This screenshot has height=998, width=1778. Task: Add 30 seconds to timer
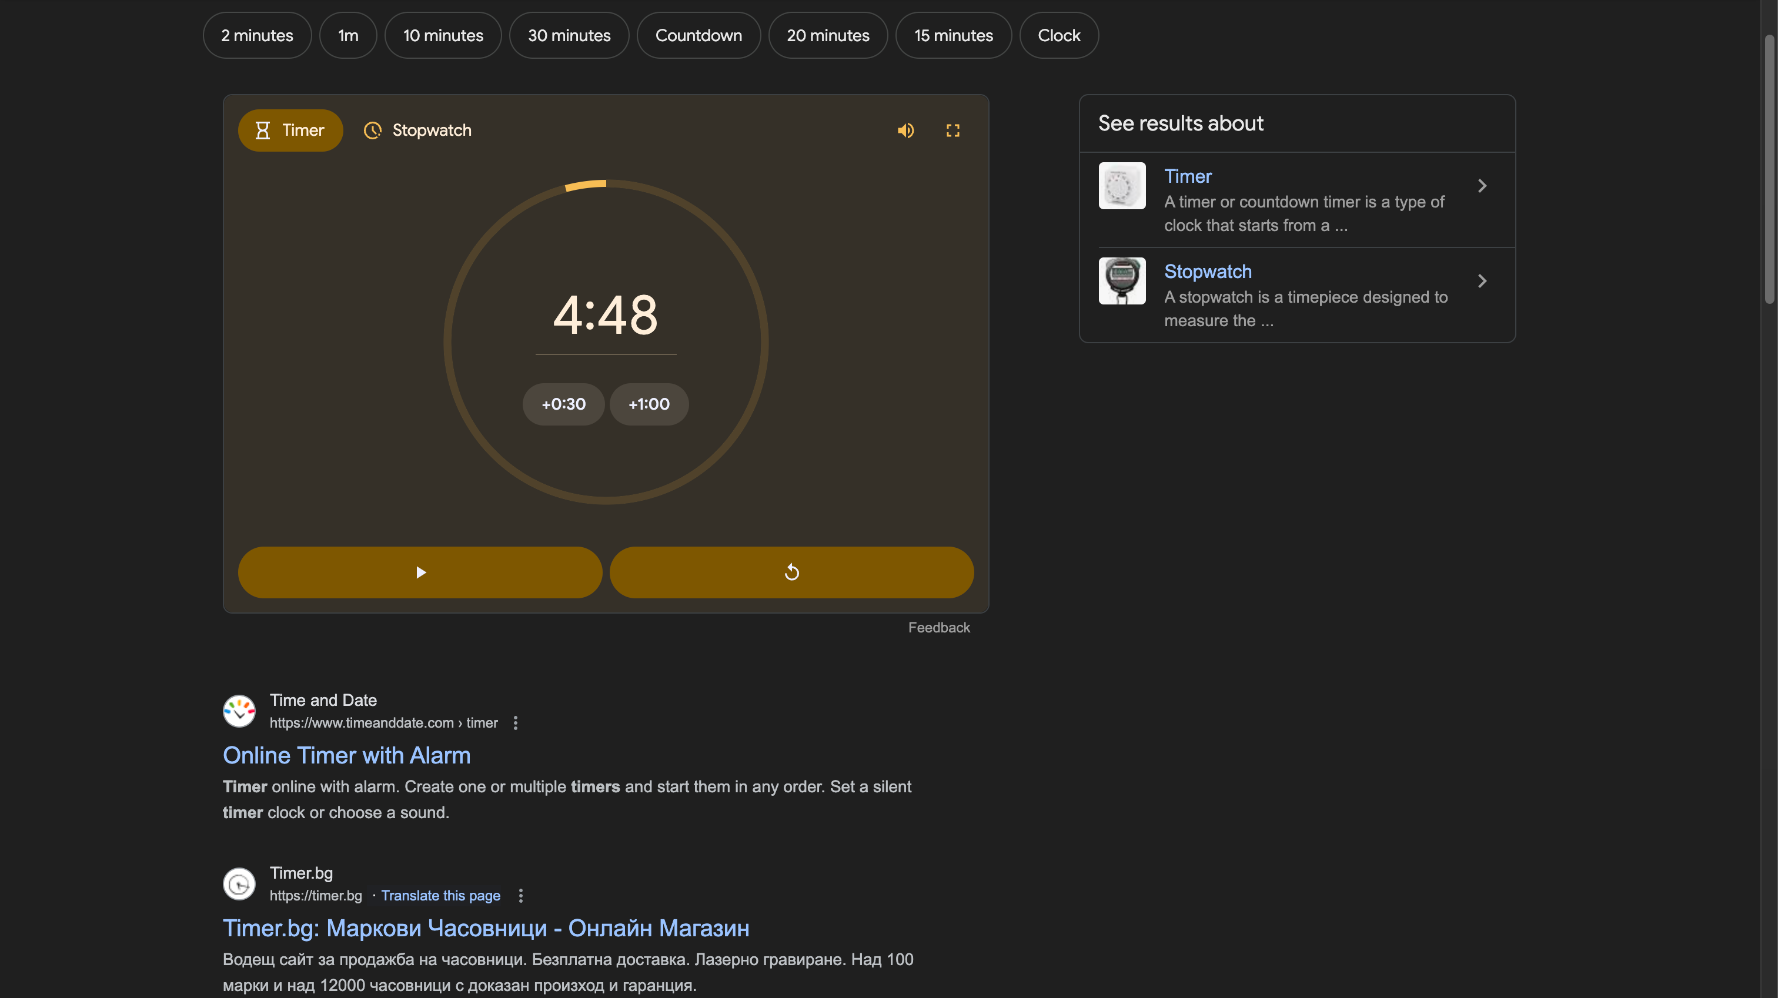coord(563,404)
